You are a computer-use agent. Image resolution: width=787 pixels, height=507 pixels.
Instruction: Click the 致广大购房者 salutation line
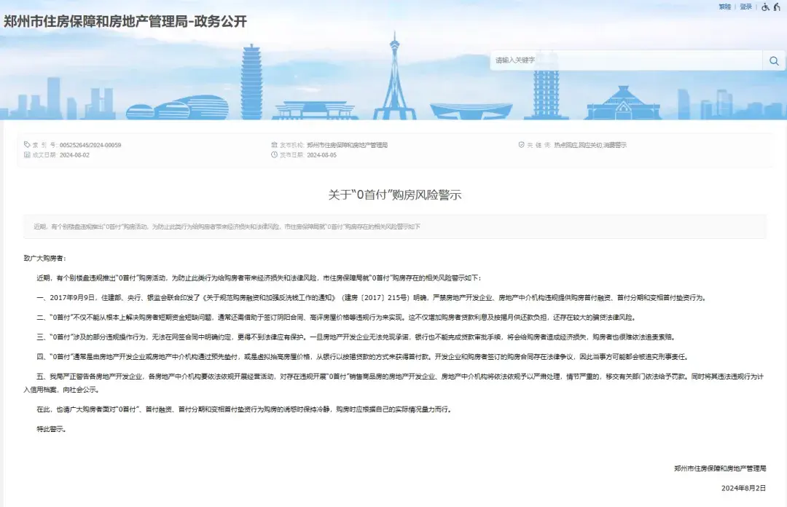pyautogui.click(x=44, y=258)
